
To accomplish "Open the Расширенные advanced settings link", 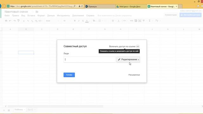I will 134,75.
